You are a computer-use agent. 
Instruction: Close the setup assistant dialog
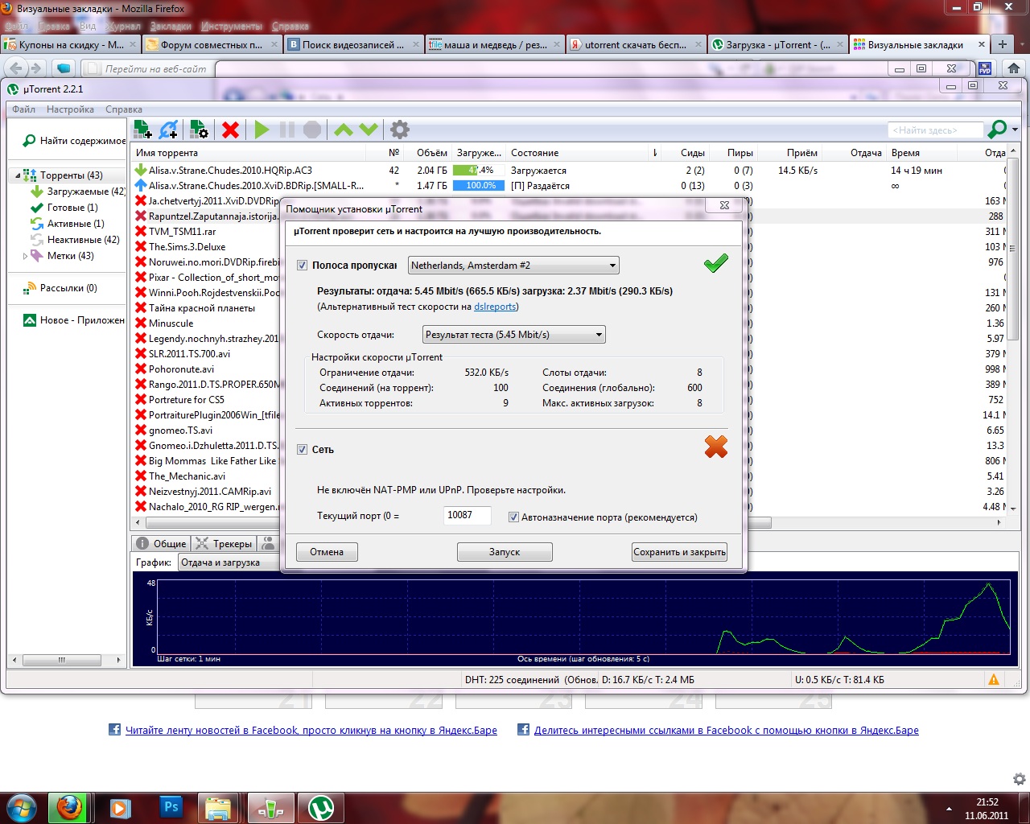pyautogui.click(x=724, y=205)
